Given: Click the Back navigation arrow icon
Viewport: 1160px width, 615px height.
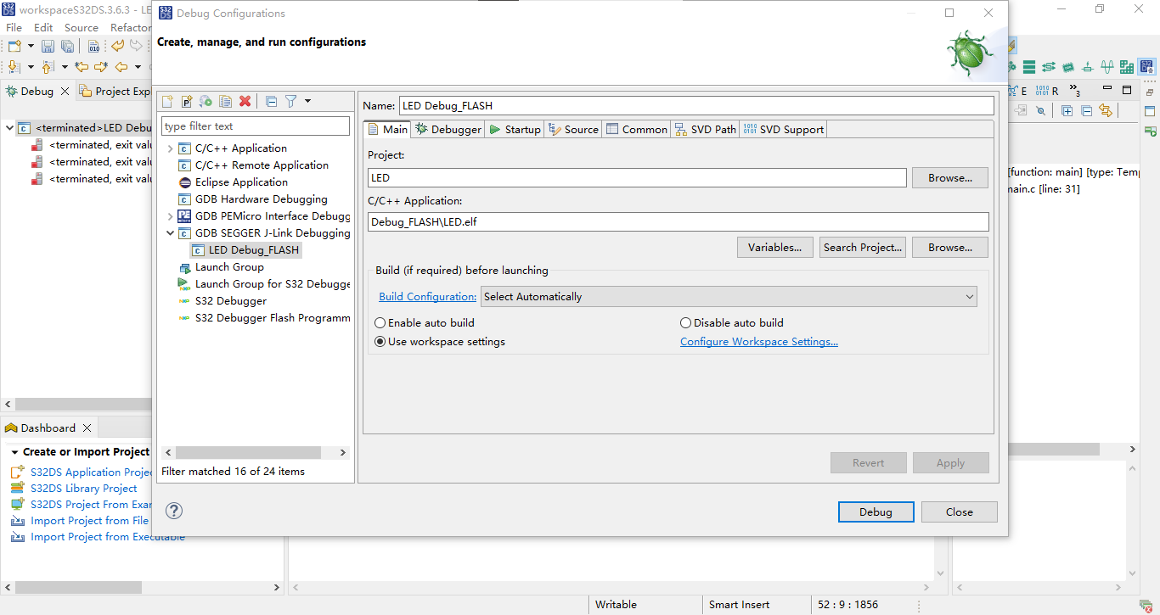Looking at the screenshot, I should 121,67.
